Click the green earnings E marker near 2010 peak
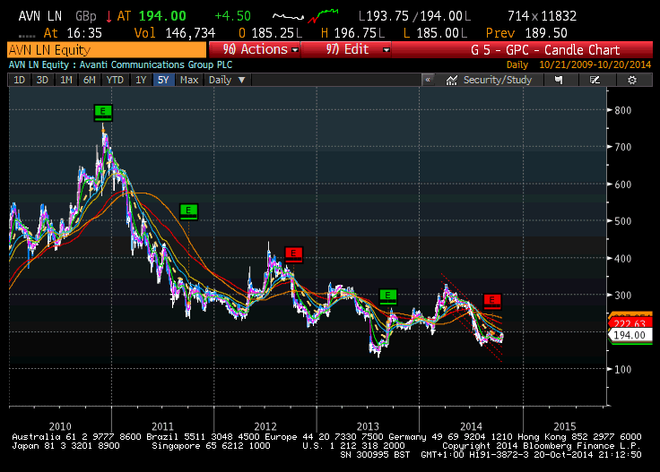660x472 pixels. click(103, 113)
